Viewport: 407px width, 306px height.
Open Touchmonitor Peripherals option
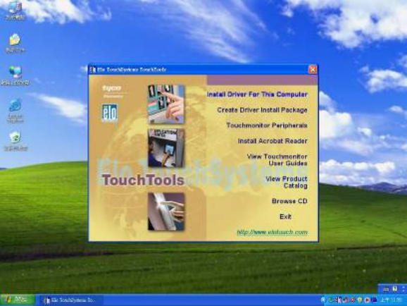point(267,126)
